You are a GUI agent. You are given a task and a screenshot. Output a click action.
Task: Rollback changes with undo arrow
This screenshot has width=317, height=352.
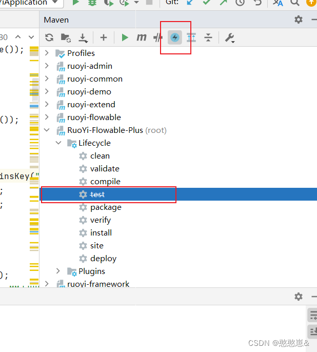coord(257,3)
